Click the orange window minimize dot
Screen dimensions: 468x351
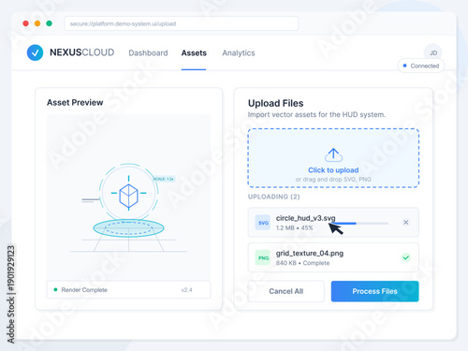click(x=37, y=23)
